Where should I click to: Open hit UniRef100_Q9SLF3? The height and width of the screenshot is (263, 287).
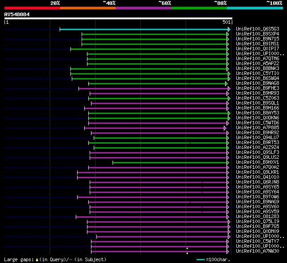point(257,153)
